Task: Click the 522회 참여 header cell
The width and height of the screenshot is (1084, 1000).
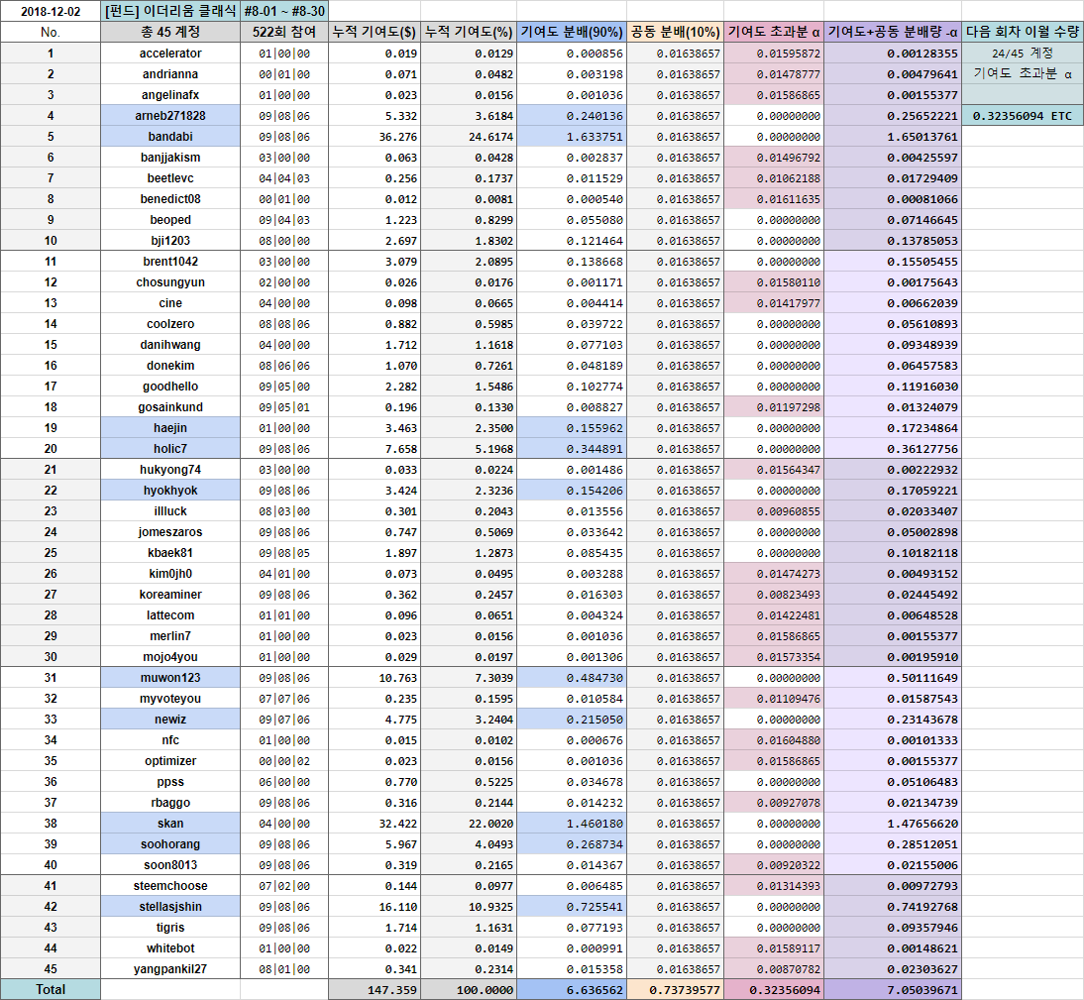Action: tap(284, 32)
